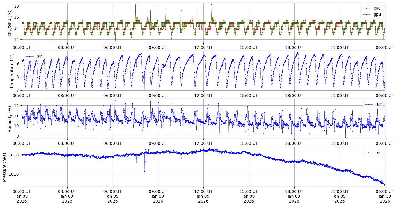
Task: Click the 1018 tick on Pressure axis
Action: coord(15,155)
